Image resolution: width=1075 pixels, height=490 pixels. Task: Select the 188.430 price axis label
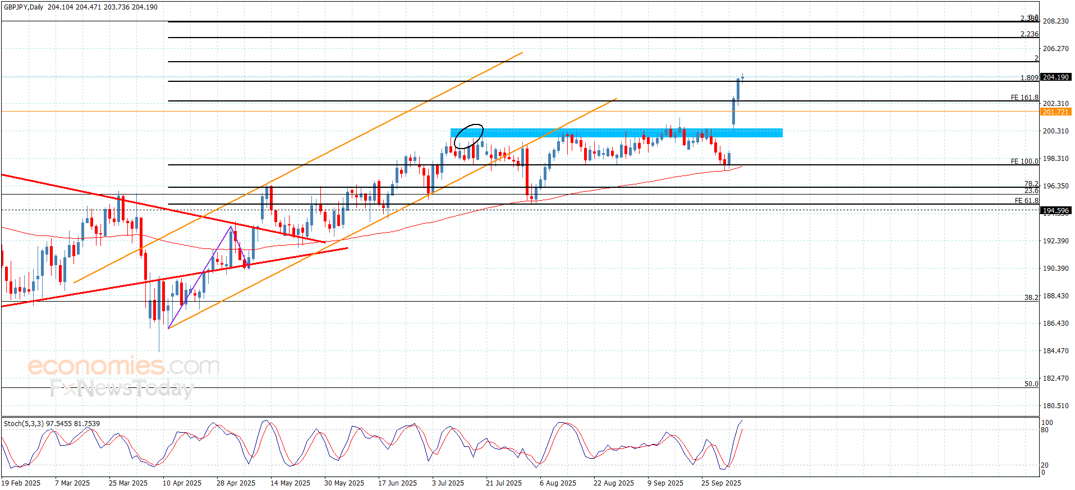1055,296
